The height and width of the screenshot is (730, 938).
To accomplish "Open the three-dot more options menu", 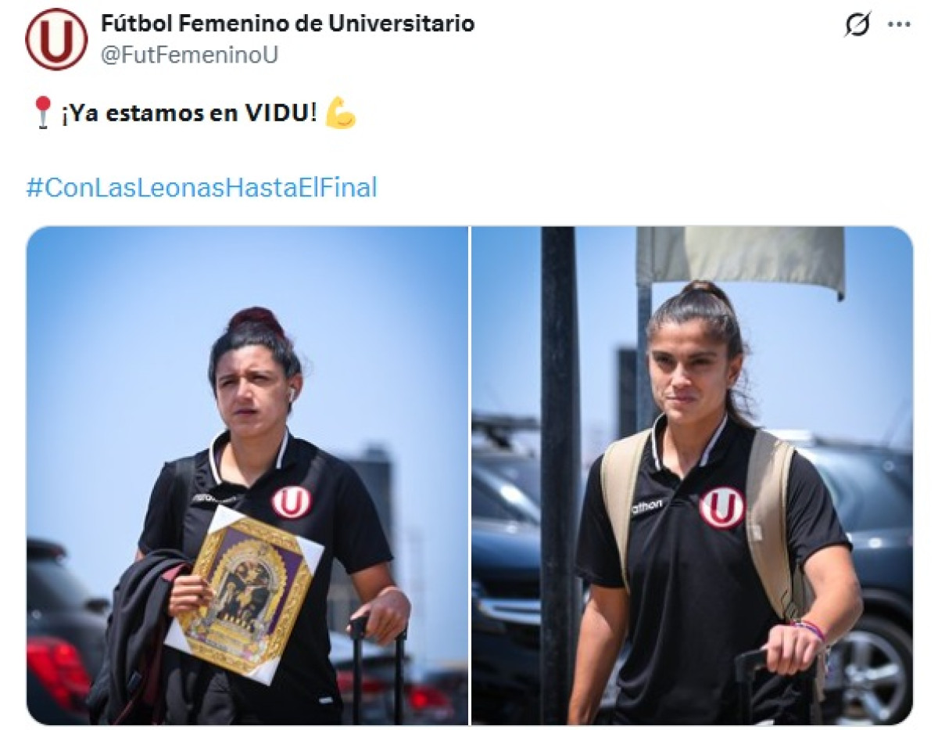I will (899, 25).
